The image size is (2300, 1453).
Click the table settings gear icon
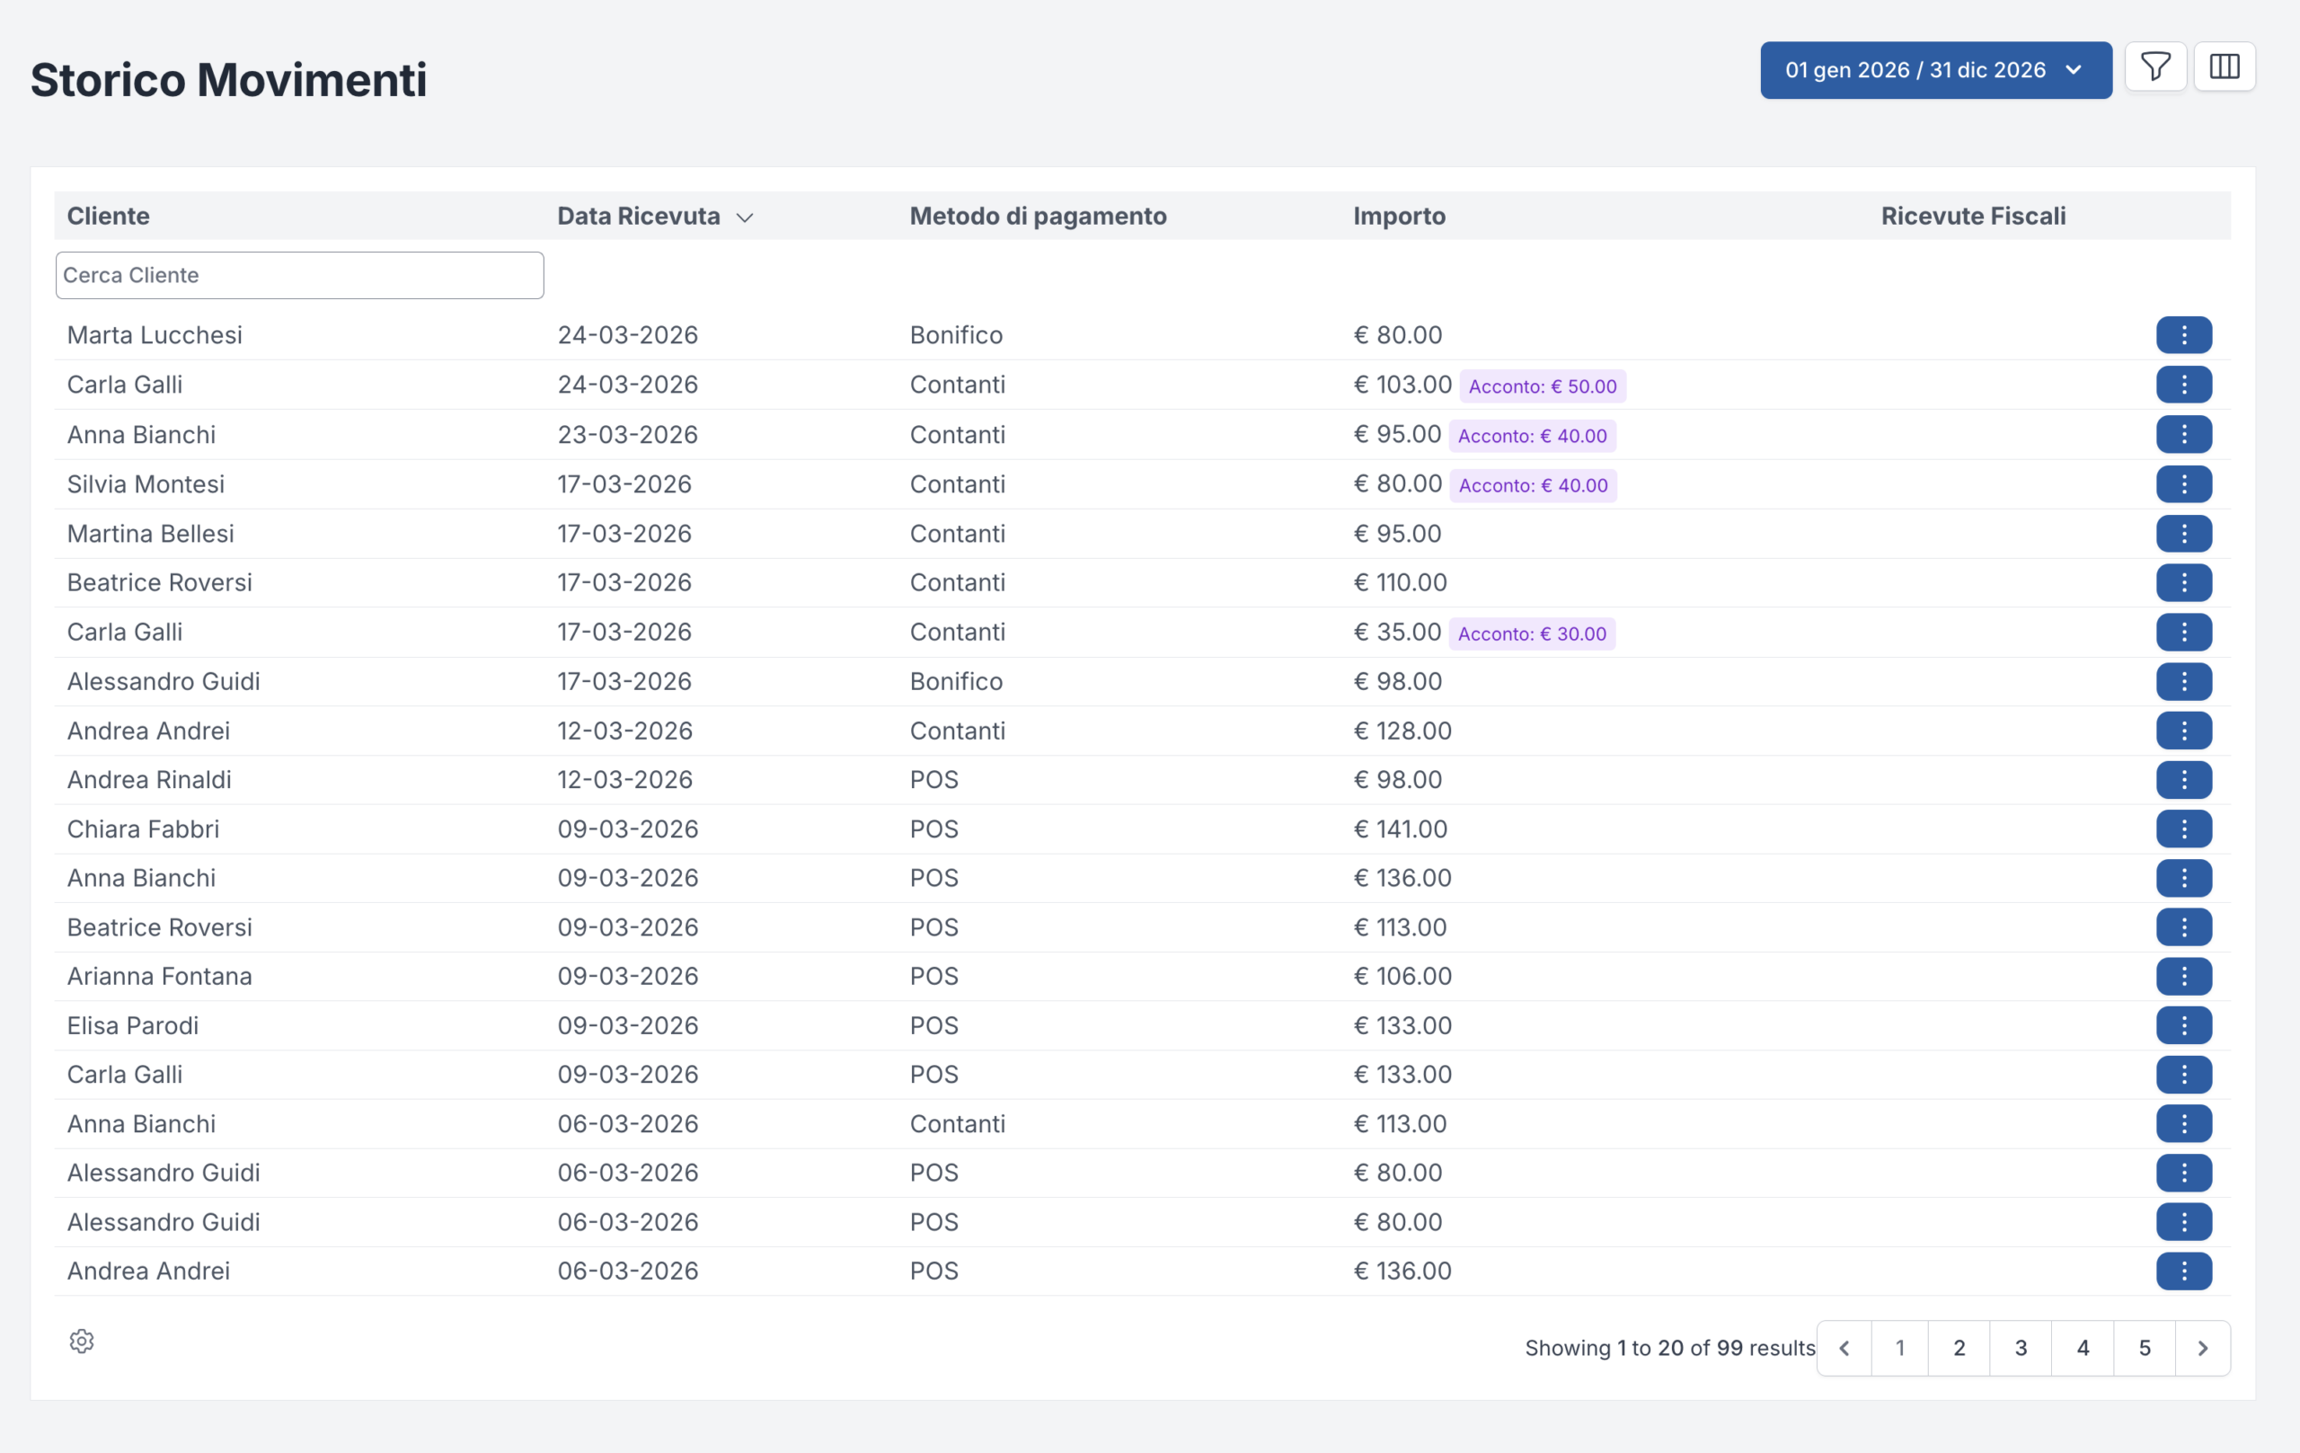point(82,1342)
